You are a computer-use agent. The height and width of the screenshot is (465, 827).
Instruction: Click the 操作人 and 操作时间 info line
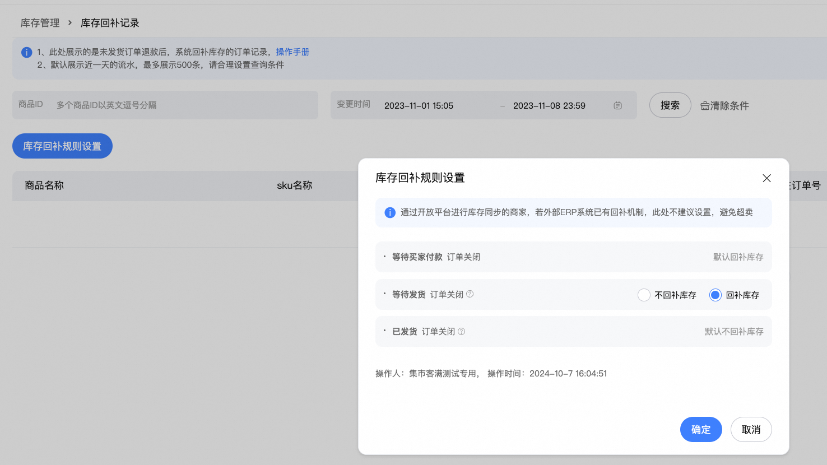tap(491, 374)
